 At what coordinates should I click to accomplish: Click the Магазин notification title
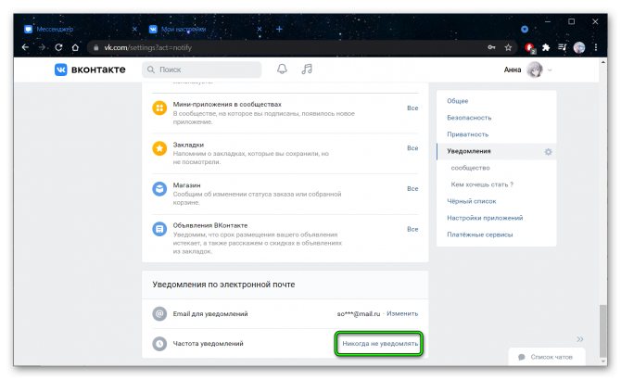[186, 184]
